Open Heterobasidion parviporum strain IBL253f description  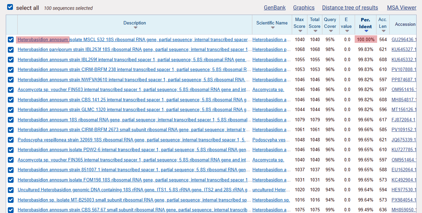pos(135,50)
